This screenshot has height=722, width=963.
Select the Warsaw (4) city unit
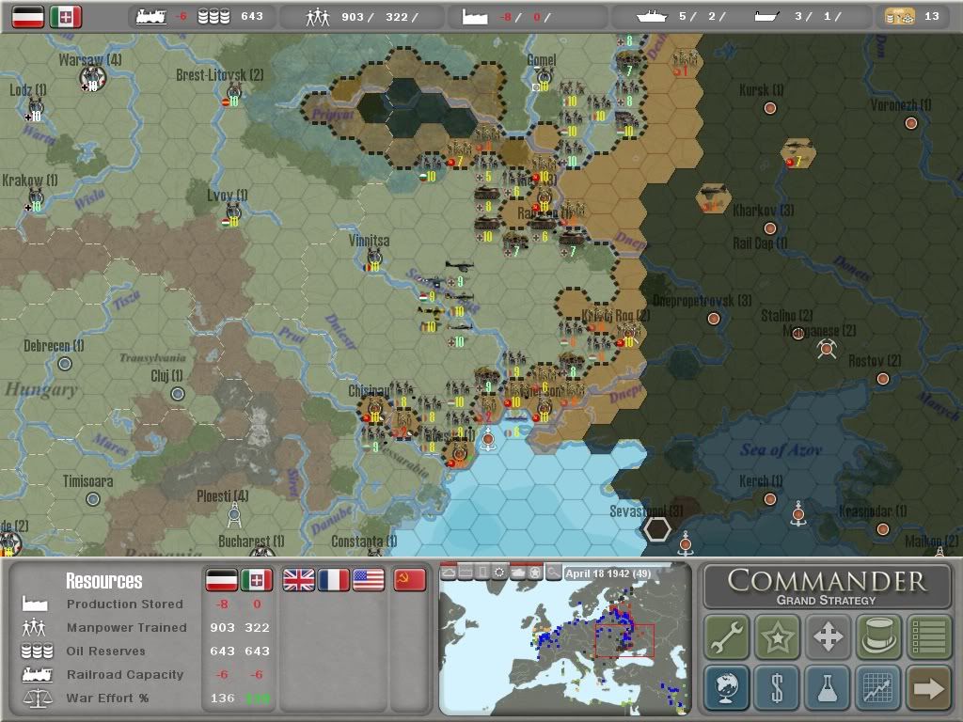pos(93,78)
